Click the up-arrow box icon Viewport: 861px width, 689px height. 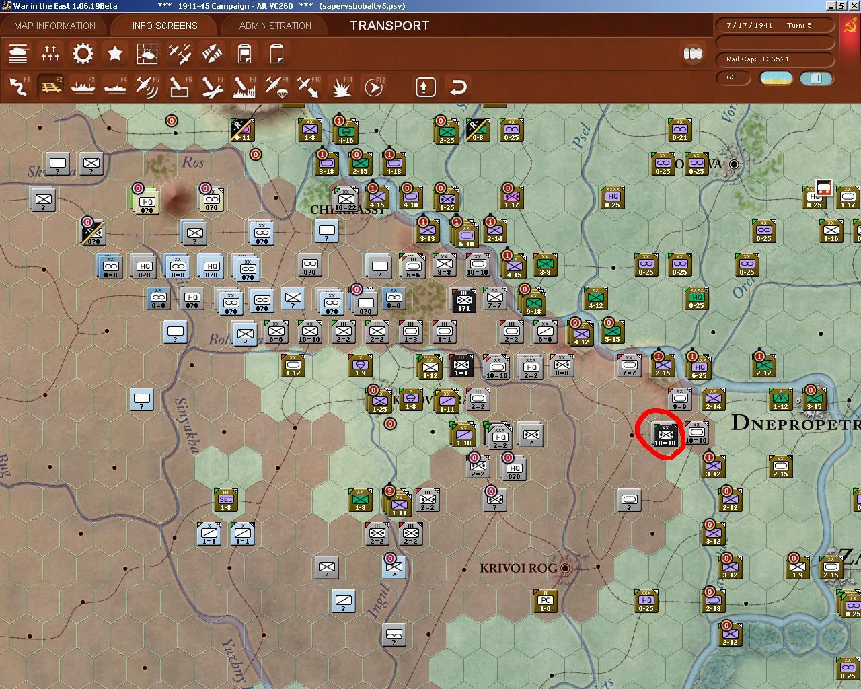tap(426, 87)
